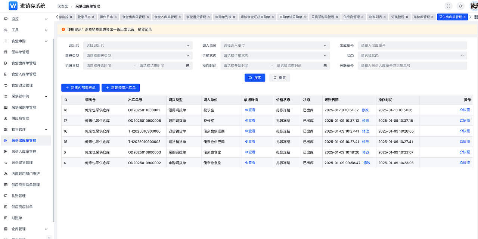Screen dimensions: 478x239
Task: Open the notification bell
Action: tap(460, 6)
